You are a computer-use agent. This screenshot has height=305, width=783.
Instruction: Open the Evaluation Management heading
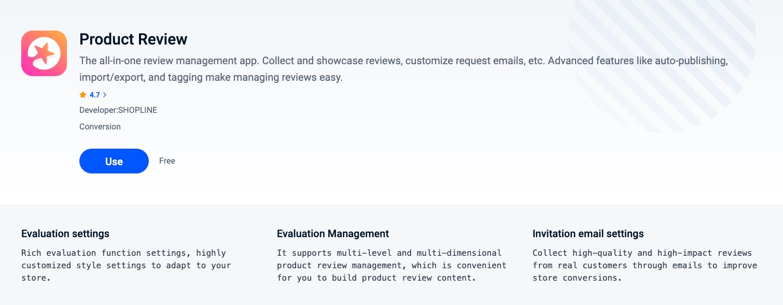pos(333,234)
